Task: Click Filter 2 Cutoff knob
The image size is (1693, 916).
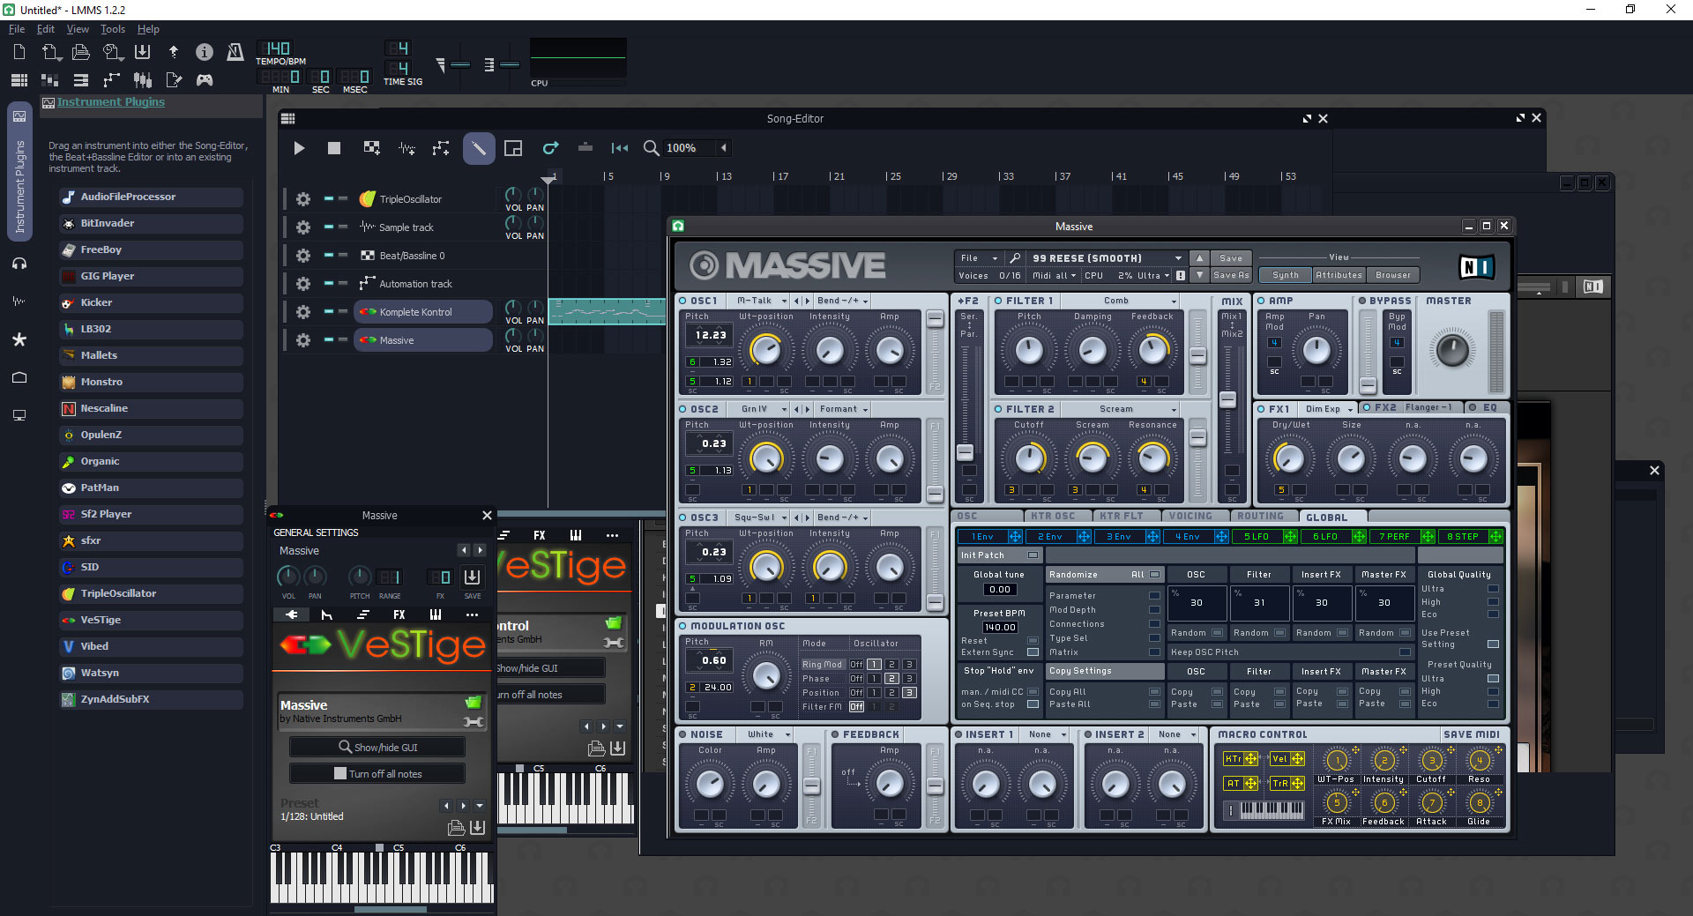Action: tap(1029, 458)
